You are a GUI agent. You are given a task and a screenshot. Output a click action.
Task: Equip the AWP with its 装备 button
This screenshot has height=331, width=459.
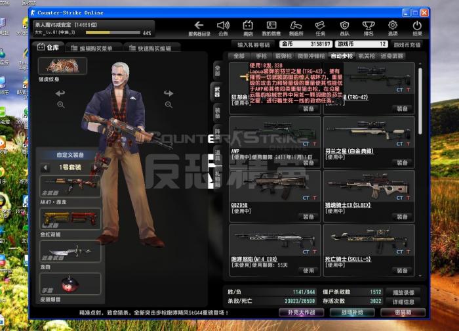click(x=308, y=163)
